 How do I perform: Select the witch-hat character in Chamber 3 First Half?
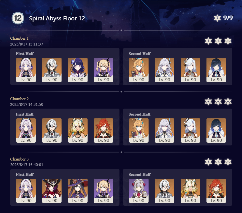coord(77,191)
